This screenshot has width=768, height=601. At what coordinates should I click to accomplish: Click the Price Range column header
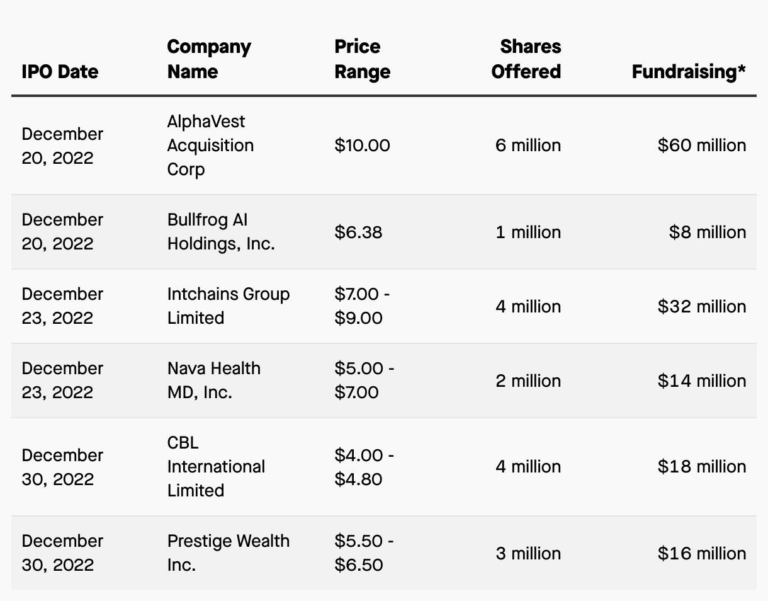coord(362,59)
